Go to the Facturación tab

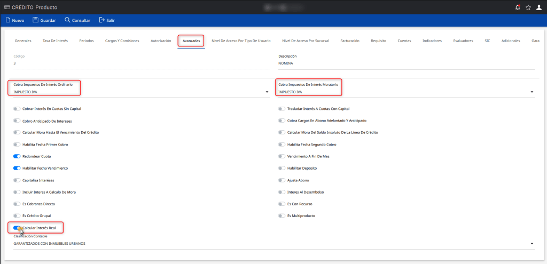tap(349, 41)
